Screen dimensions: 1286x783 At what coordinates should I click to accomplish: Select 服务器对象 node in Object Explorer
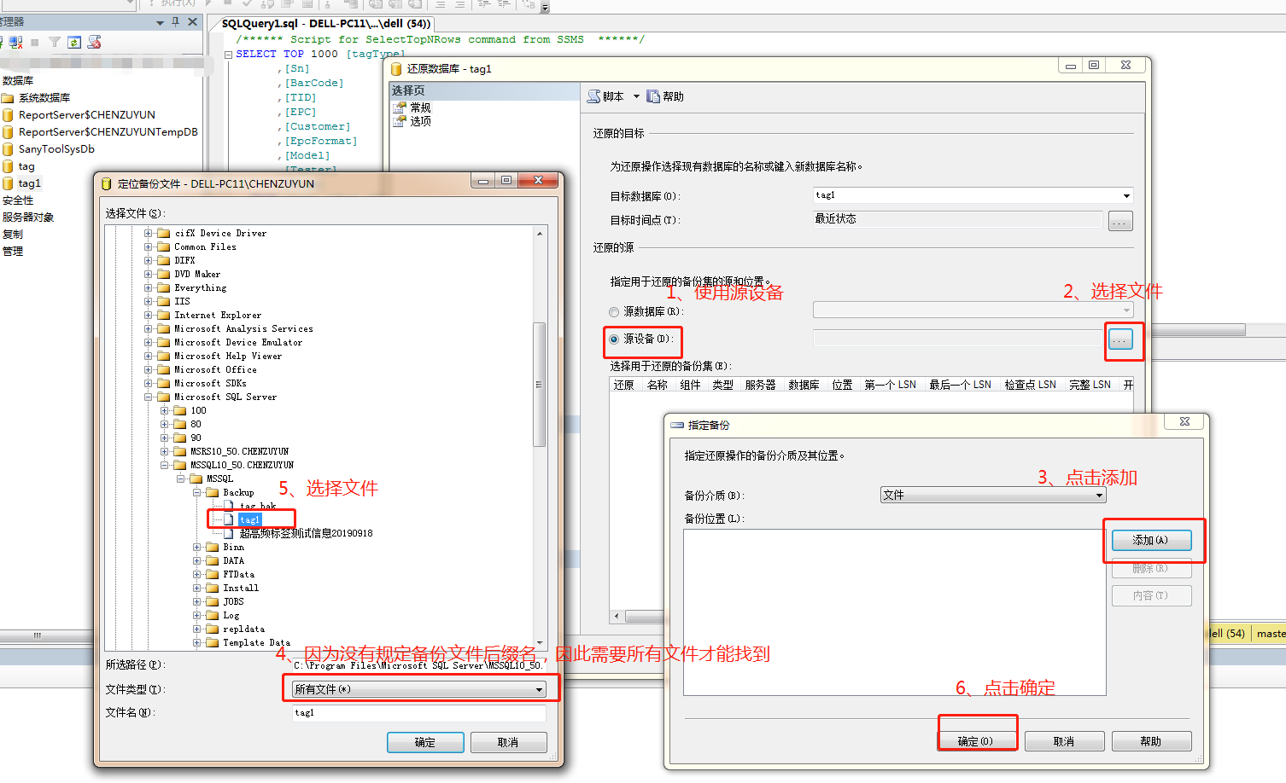[x=28, y=217]
